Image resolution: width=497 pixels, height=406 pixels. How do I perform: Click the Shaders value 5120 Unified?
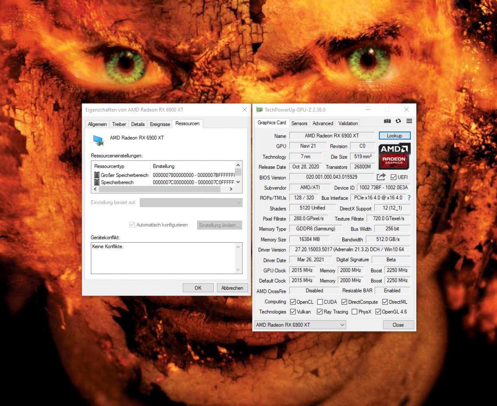pos(312,208)
